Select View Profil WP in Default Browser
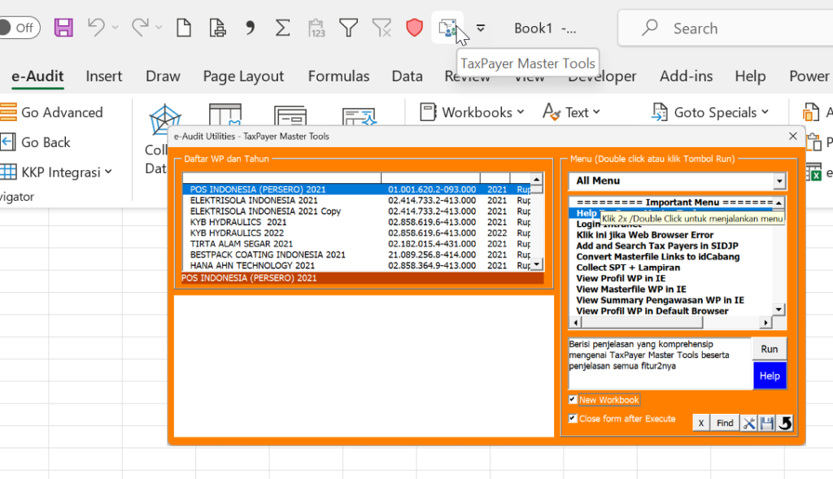Screen dimensions: 833x479 (x=652, y=311)
